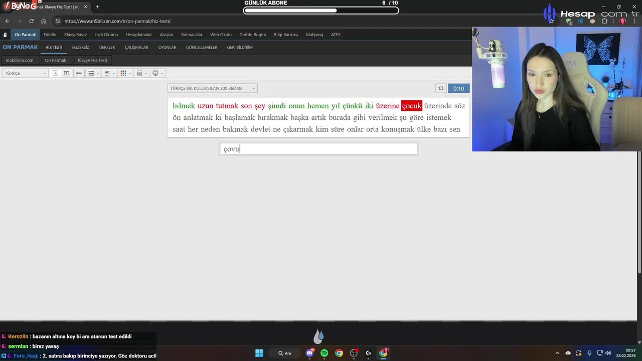The width and height of the screenshot is (642, 361).
Task: Click the m5bilisim water drop logo
Action: 5,35
